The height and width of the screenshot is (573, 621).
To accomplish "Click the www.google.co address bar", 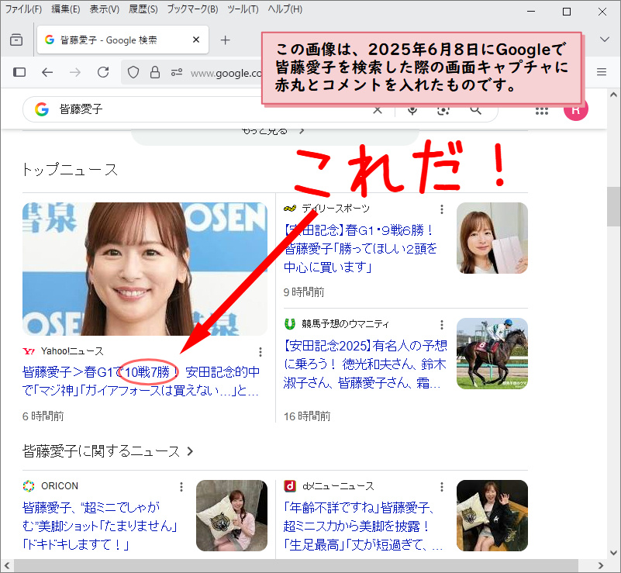I will [226, 73].
